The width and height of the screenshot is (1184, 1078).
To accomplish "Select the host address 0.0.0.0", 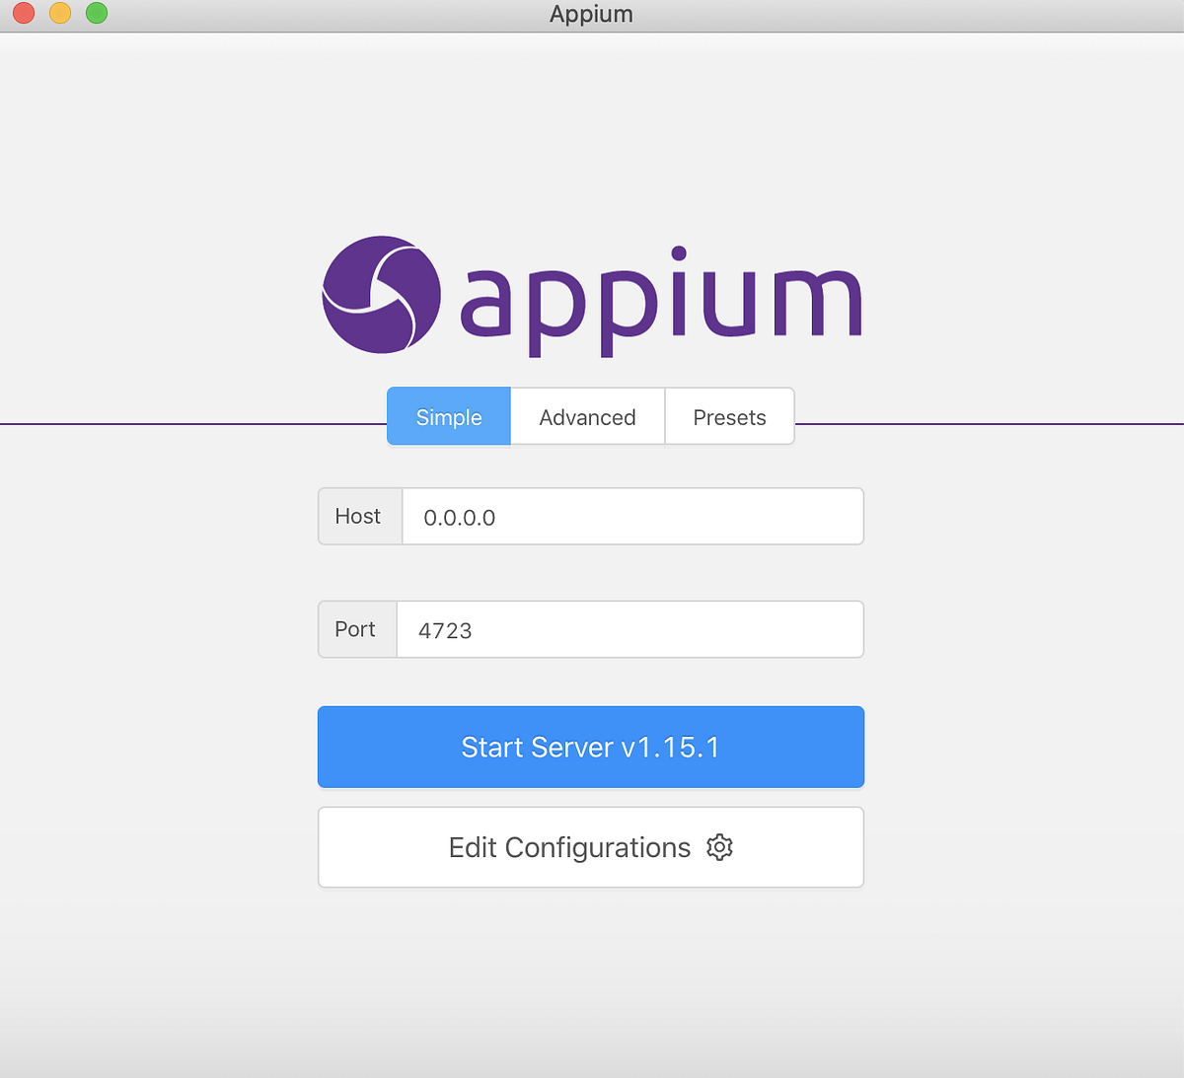I will coord(459,517).
